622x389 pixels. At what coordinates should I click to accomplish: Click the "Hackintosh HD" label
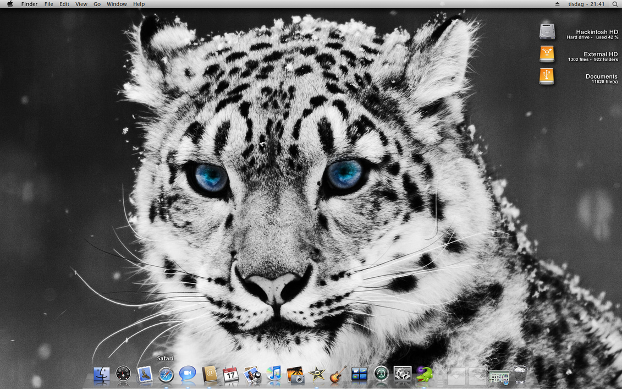(x=597, y=32)
